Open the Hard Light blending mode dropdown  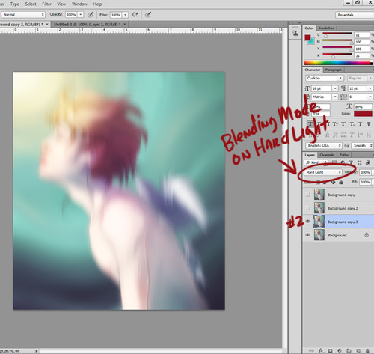[323, 172]
